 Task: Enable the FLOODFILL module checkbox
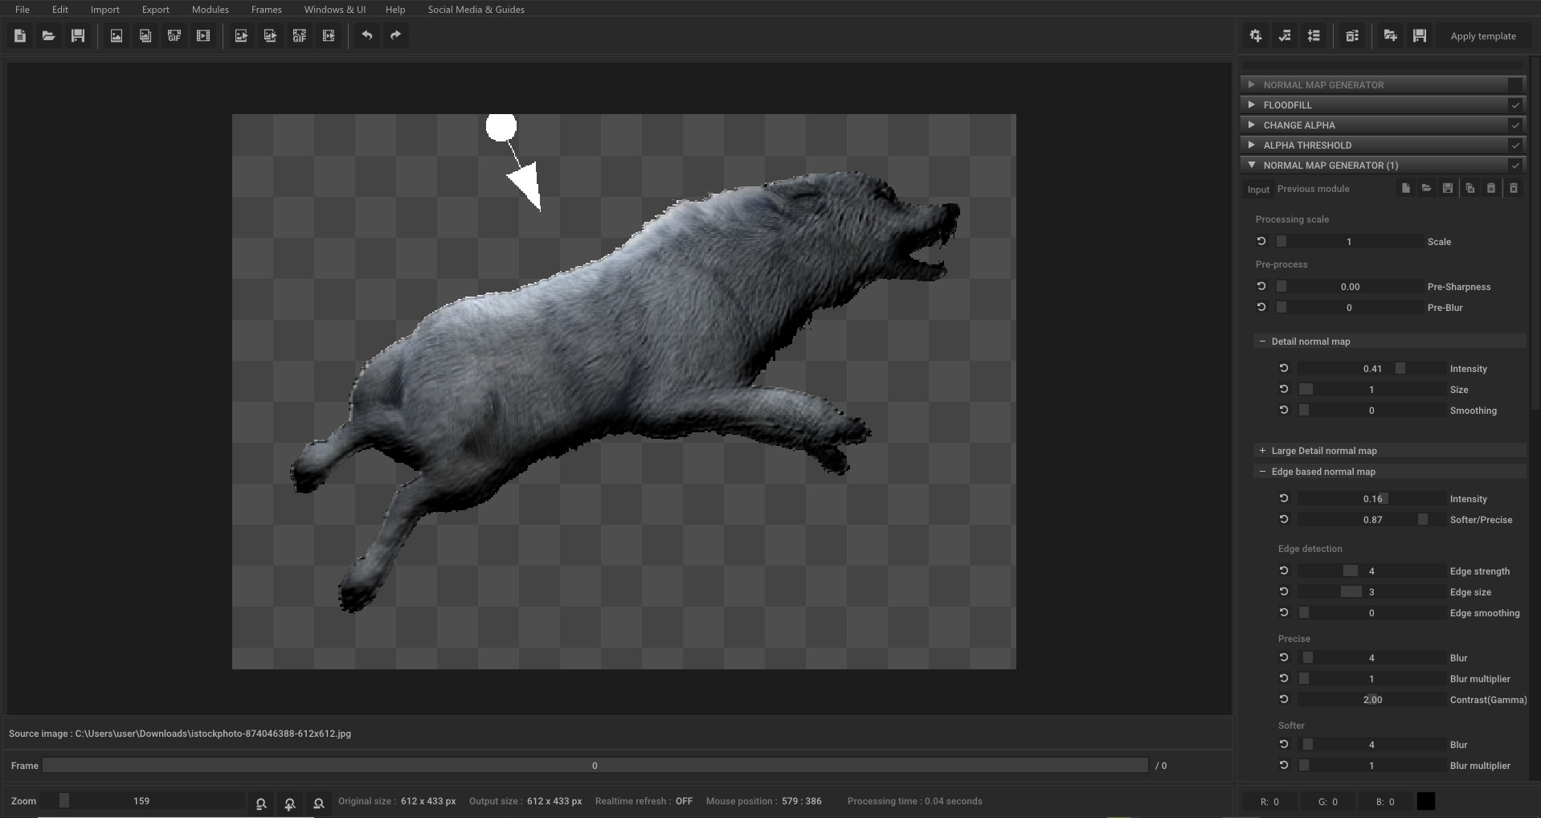click(1514, 104)
